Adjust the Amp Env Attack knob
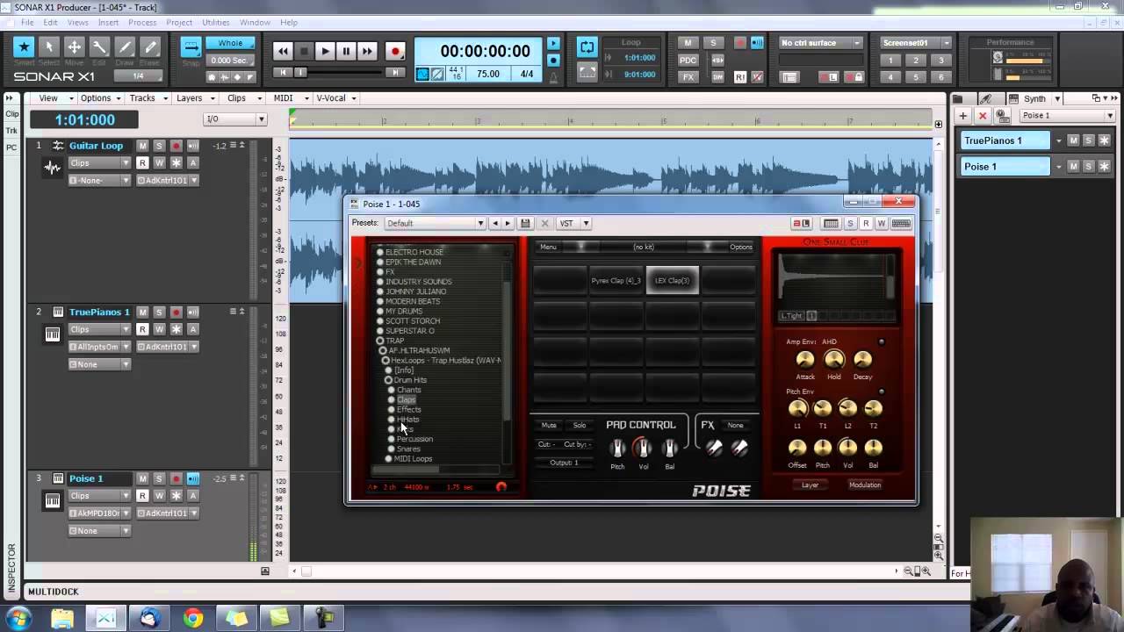The height and width of the screenshot is (632, 1124). point(805,359)
